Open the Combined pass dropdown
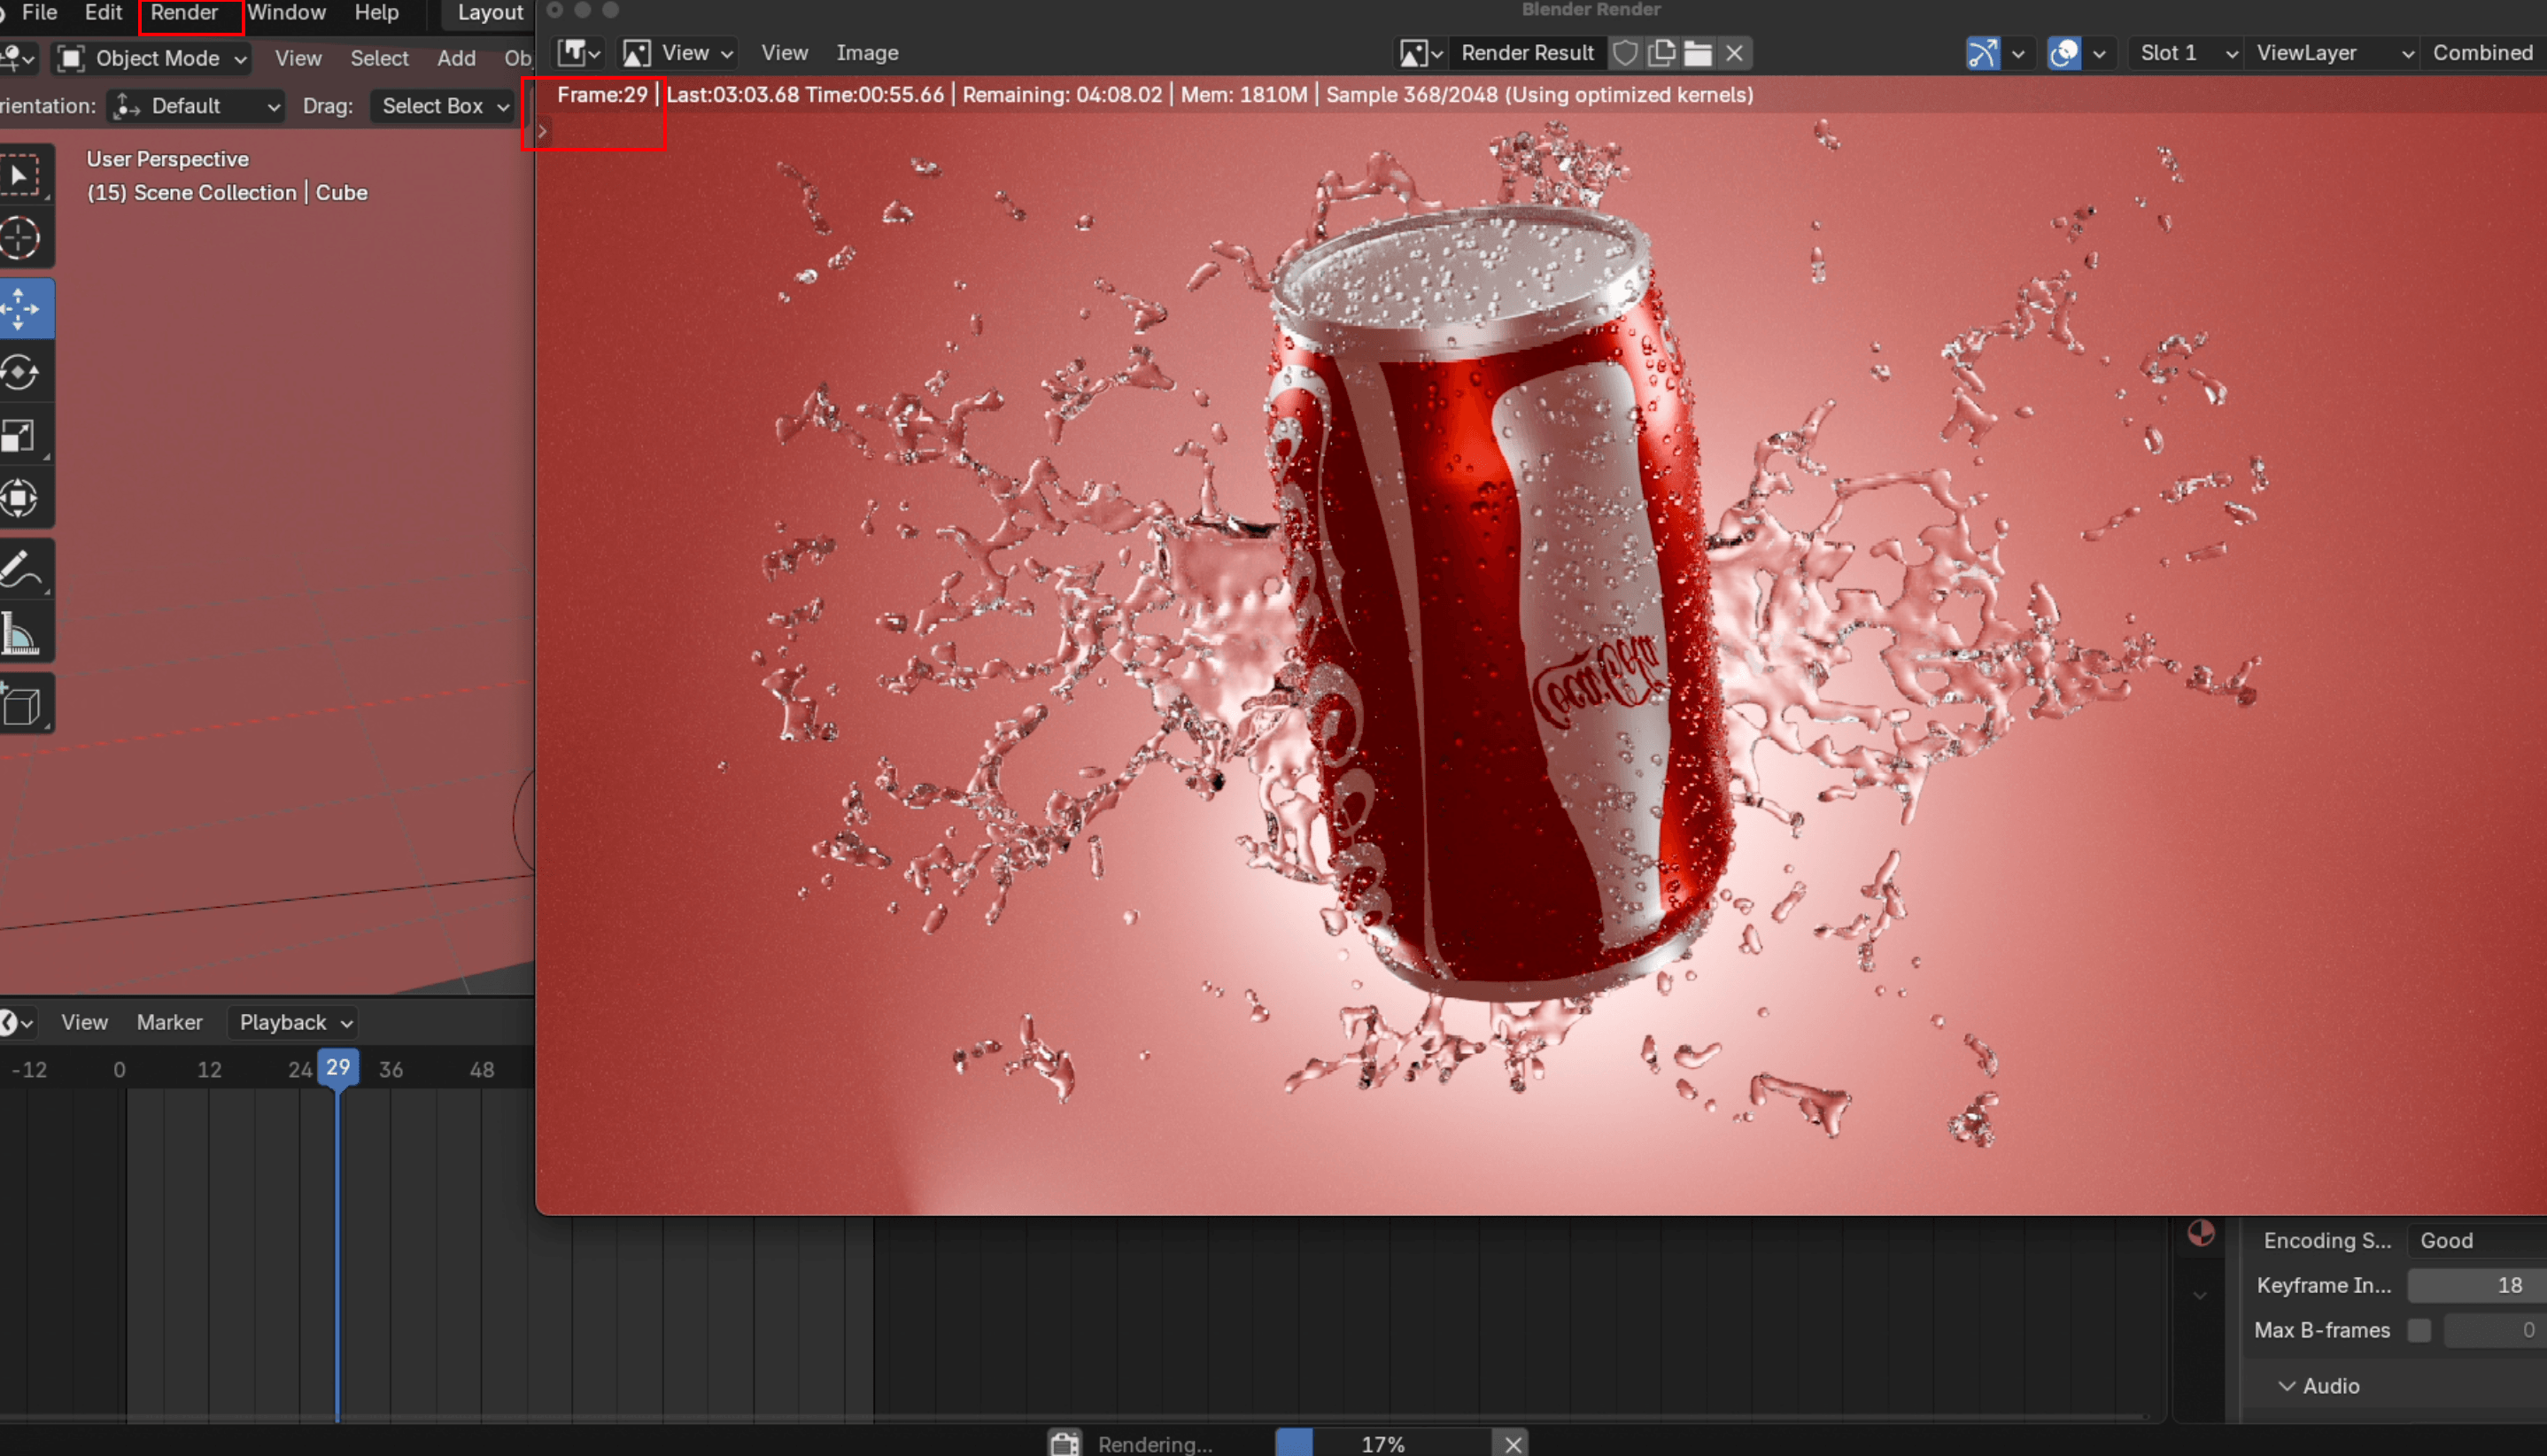Image resolution: width=2547 pixels, height=1456 pixels. coord(2484,53)
